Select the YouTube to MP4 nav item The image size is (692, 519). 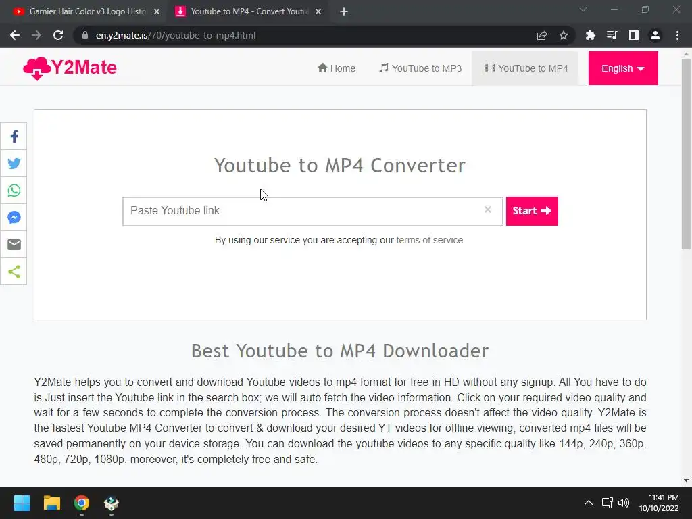click(x=526, y=68)
